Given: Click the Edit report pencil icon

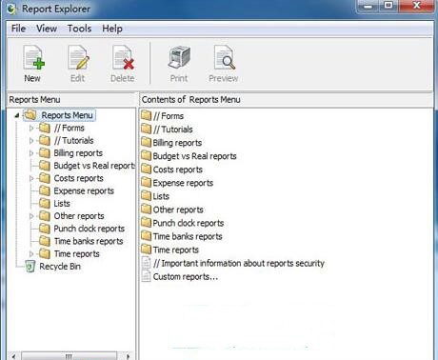Looking at the screenshot, I should point(78,57).
